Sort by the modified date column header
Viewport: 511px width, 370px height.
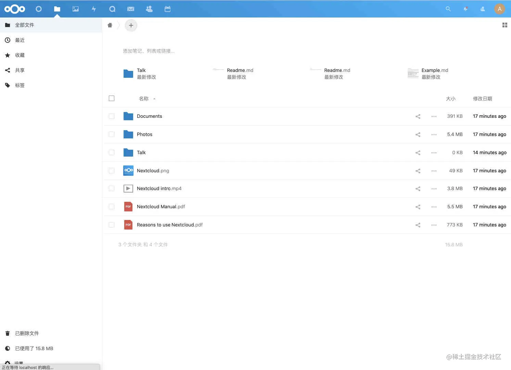pyautogui.click(x=482, y=99)
